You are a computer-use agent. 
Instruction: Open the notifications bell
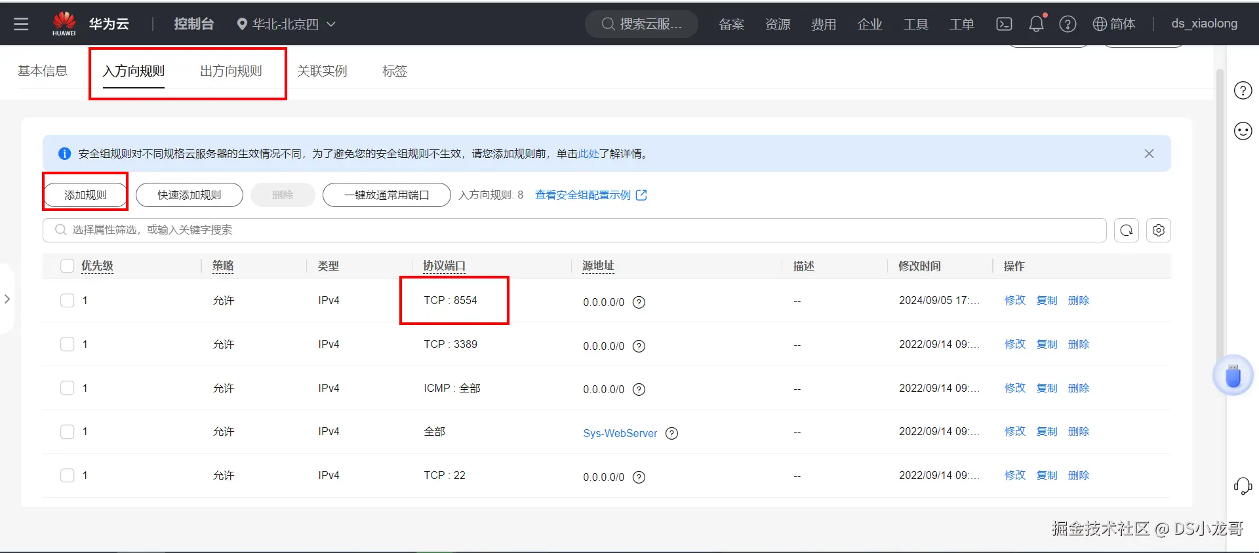click(1036, 24)
